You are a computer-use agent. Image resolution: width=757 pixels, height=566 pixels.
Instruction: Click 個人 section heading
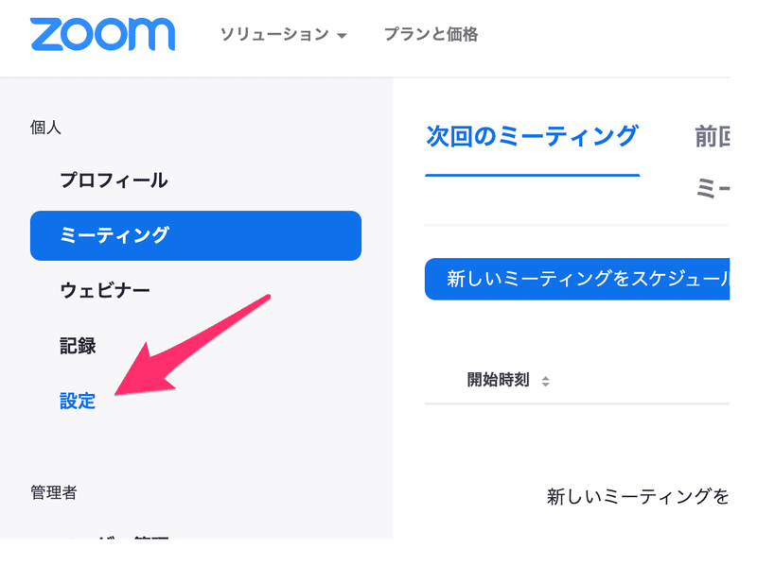click(45, 127)
